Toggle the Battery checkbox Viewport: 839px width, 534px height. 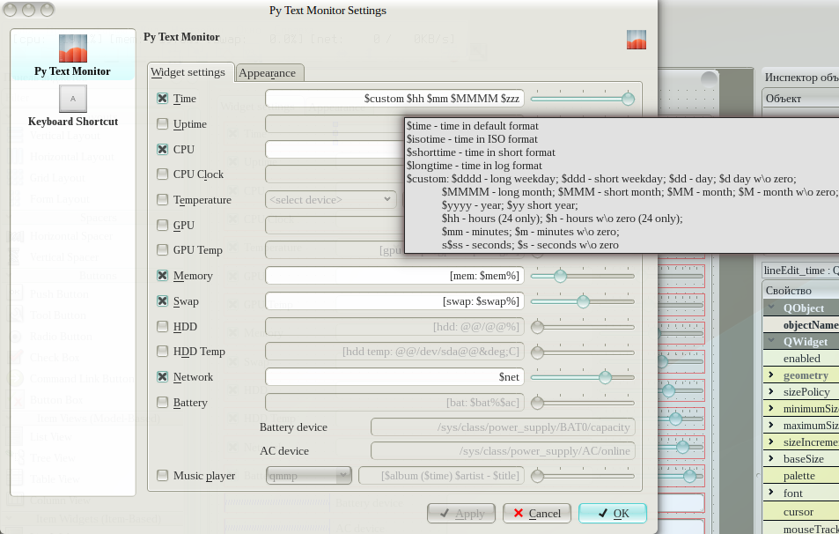tap(162, 403)
